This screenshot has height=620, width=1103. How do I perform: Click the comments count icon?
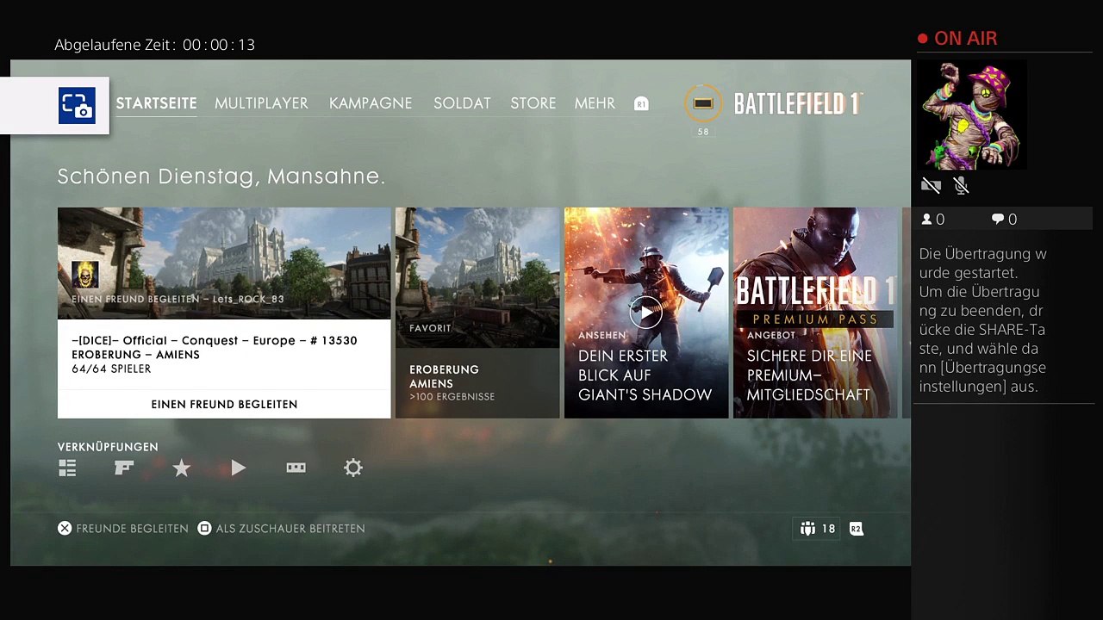(998, 220)
